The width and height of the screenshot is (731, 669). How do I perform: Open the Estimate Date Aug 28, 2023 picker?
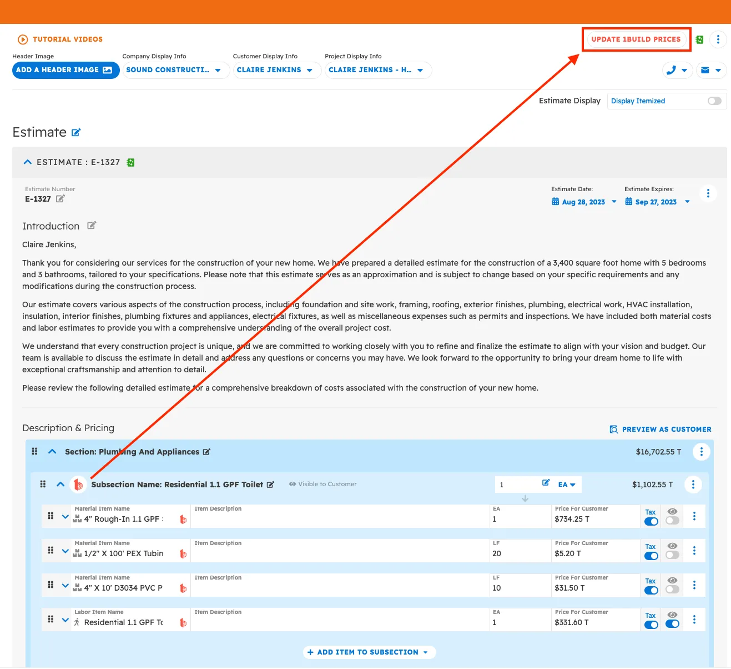[583, 202]
